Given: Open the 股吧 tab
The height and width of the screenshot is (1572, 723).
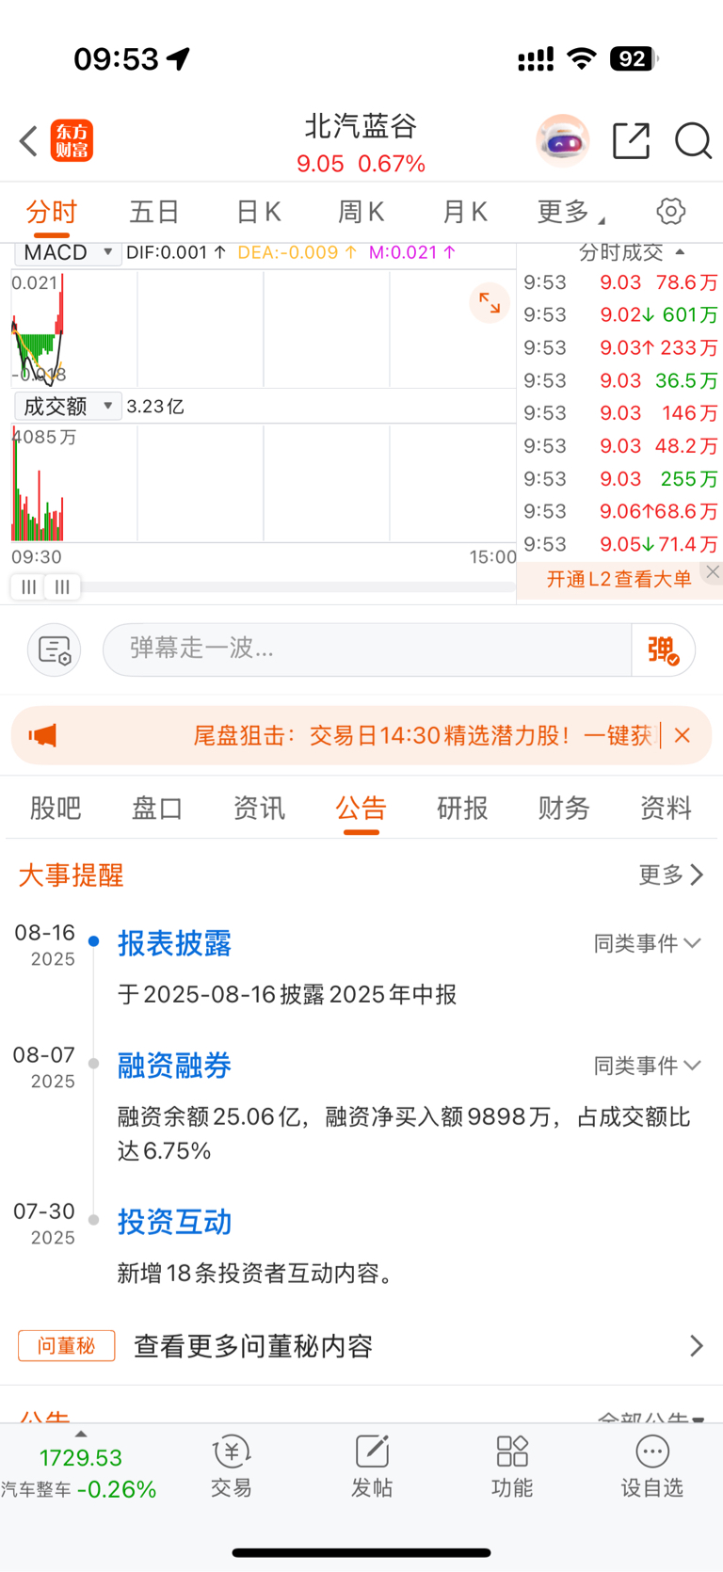Looking at the screenshot, I should 56,808.
